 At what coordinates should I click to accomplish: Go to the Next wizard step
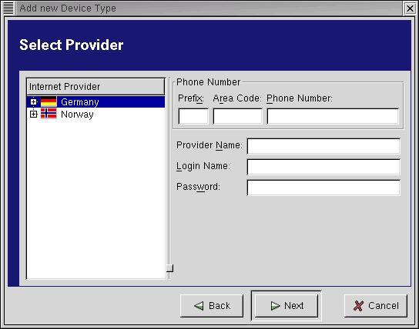point(287,306)
